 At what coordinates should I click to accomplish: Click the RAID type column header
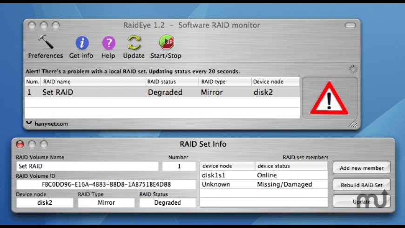point(224,82)
